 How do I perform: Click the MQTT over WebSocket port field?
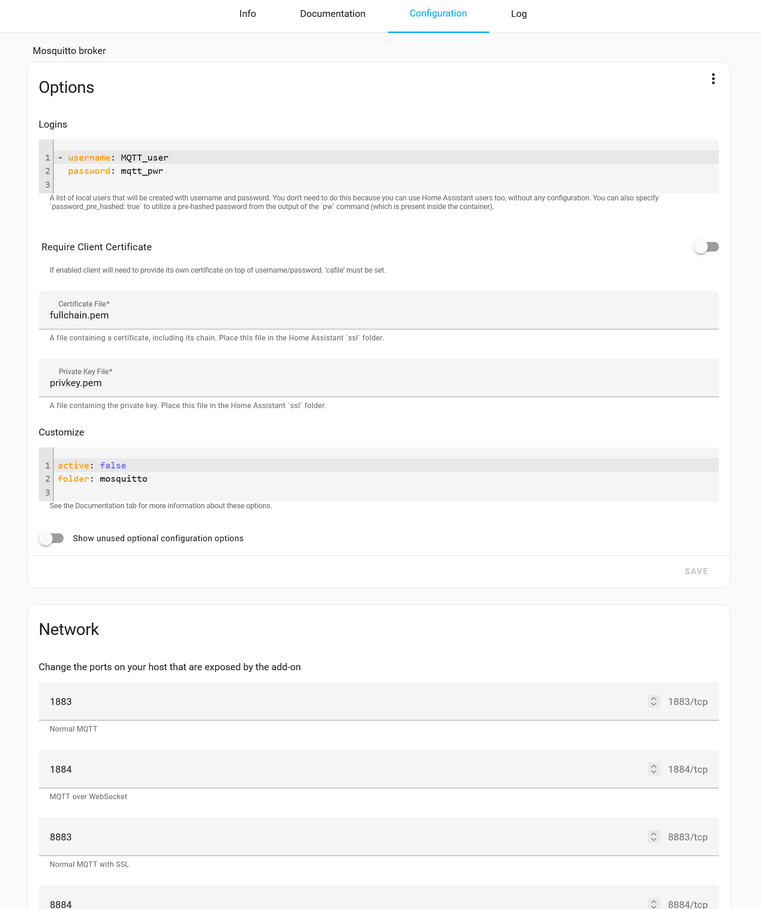point(343,769)
